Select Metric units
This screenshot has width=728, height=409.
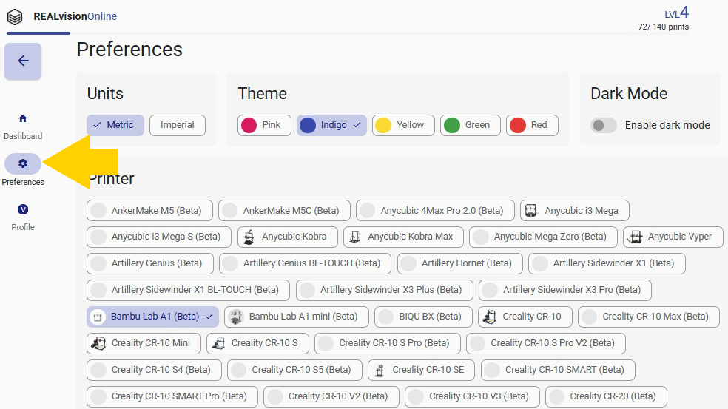coord(115,125)
